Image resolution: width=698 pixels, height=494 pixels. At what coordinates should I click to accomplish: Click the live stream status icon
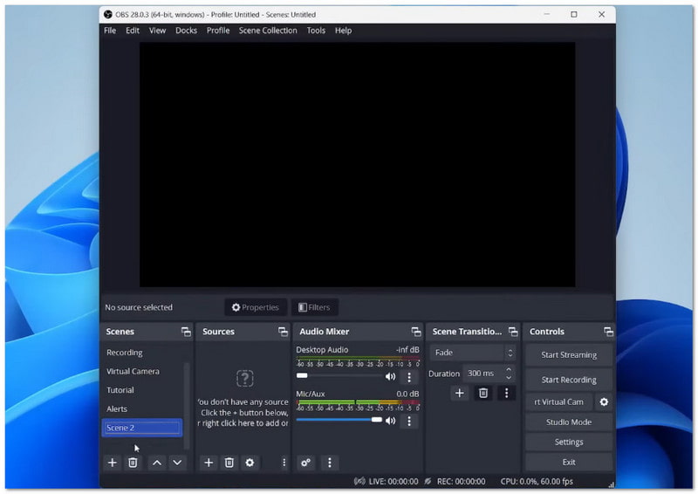pyautogui.click(x=359, y=481)
